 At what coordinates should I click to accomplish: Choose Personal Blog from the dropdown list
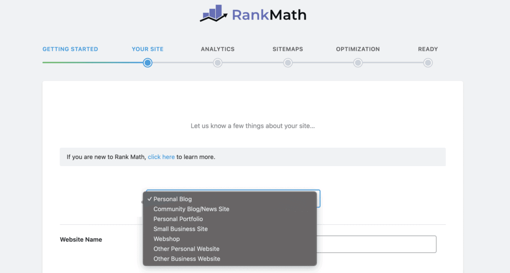coord(230,199)
